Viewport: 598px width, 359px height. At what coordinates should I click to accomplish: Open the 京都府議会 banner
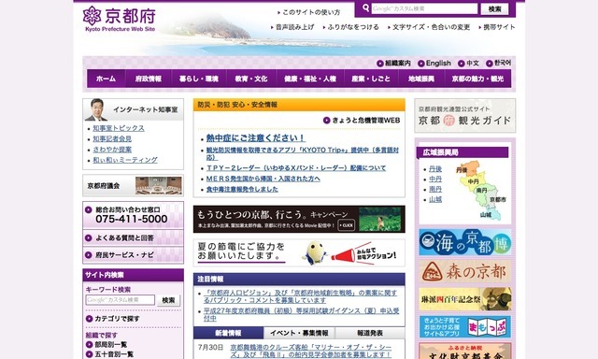point(133,186)
